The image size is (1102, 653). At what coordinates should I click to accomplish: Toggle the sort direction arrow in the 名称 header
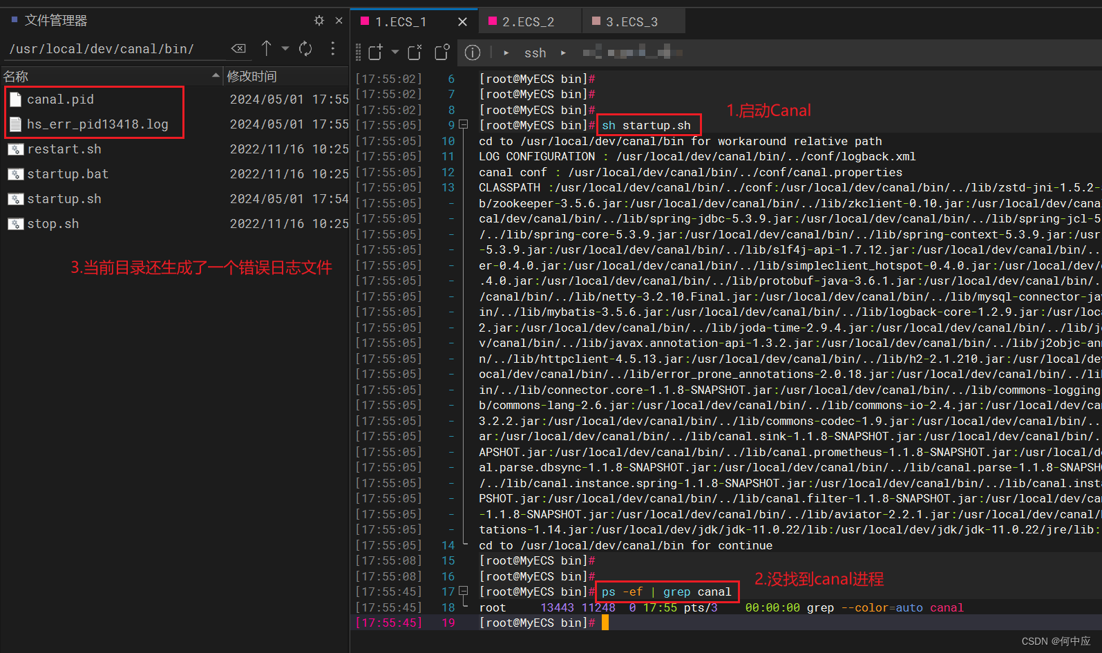[x=216, y=75]
